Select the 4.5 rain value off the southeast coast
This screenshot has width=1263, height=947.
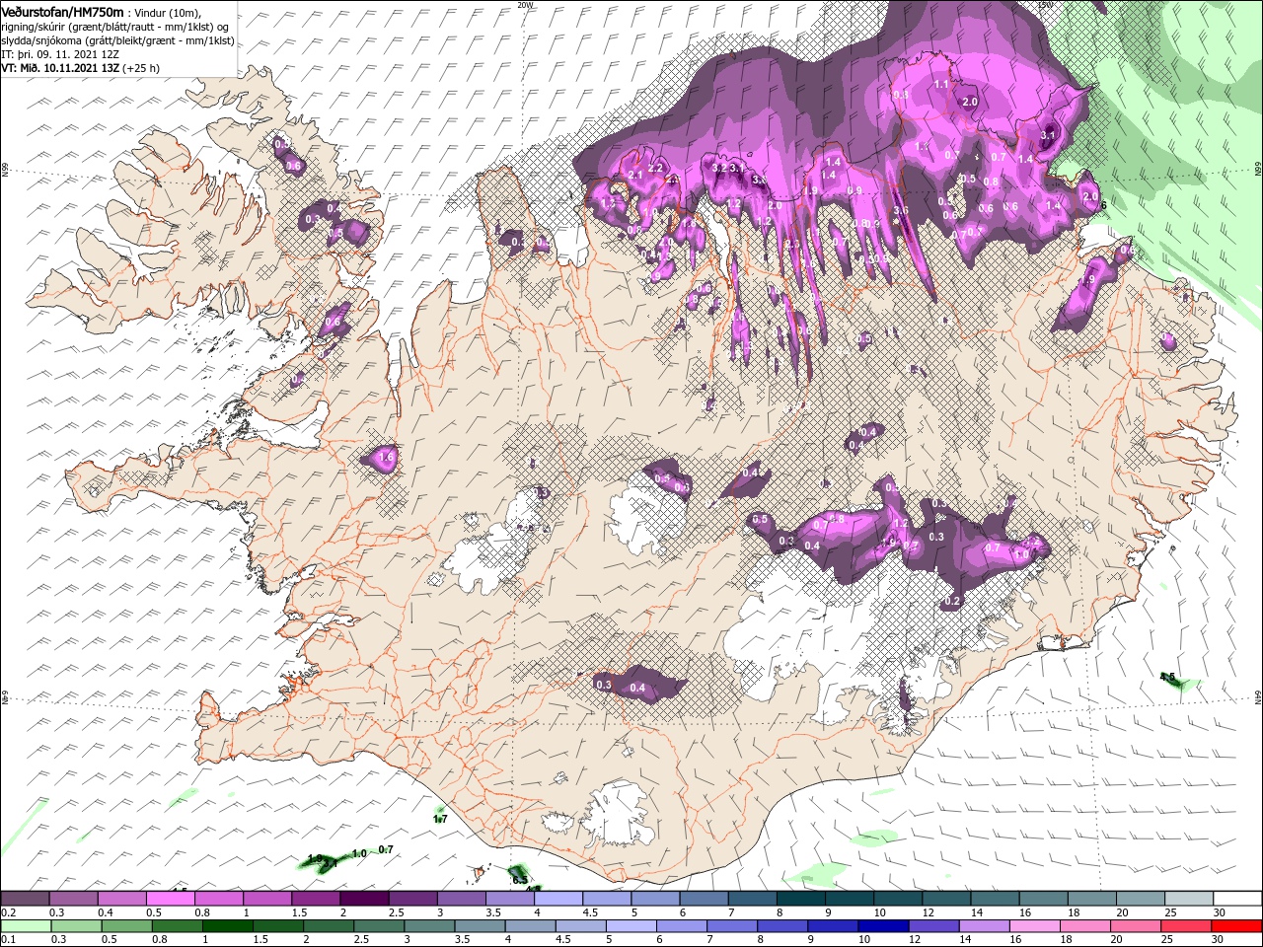[x=1168, y=678]
